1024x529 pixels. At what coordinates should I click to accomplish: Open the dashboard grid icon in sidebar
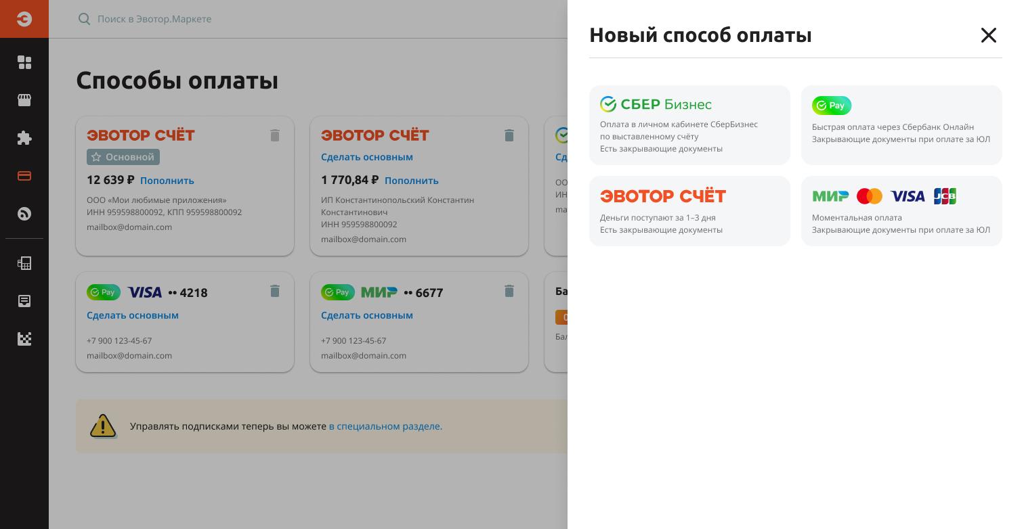[24, 62]
